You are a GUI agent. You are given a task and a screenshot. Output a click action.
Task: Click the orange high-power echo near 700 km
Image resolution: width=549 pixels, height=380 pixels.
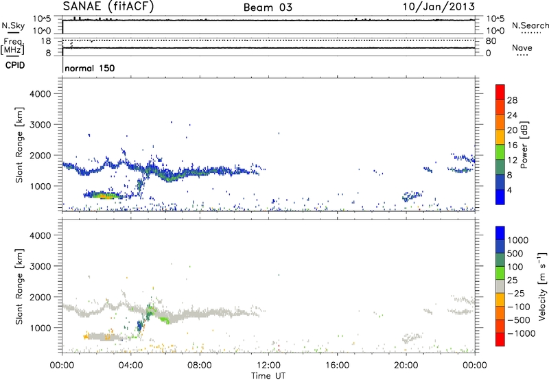coord(105,196)
